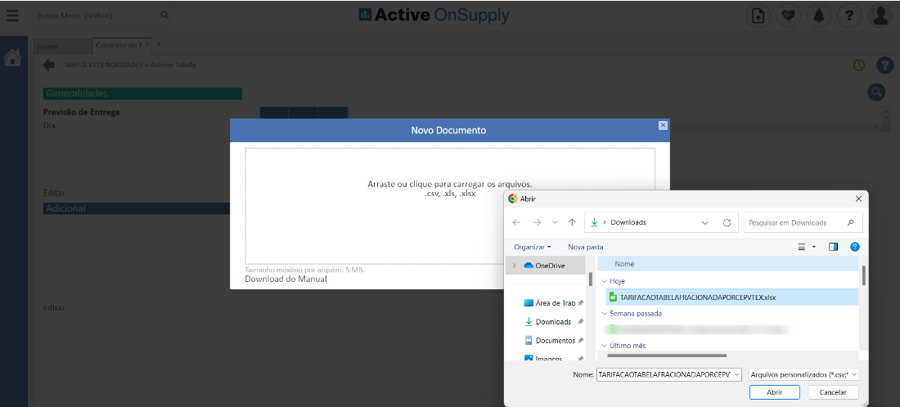
Task: Switch to the Contrato de F tab
Action: pyautogui.click(x=119, y=45)
